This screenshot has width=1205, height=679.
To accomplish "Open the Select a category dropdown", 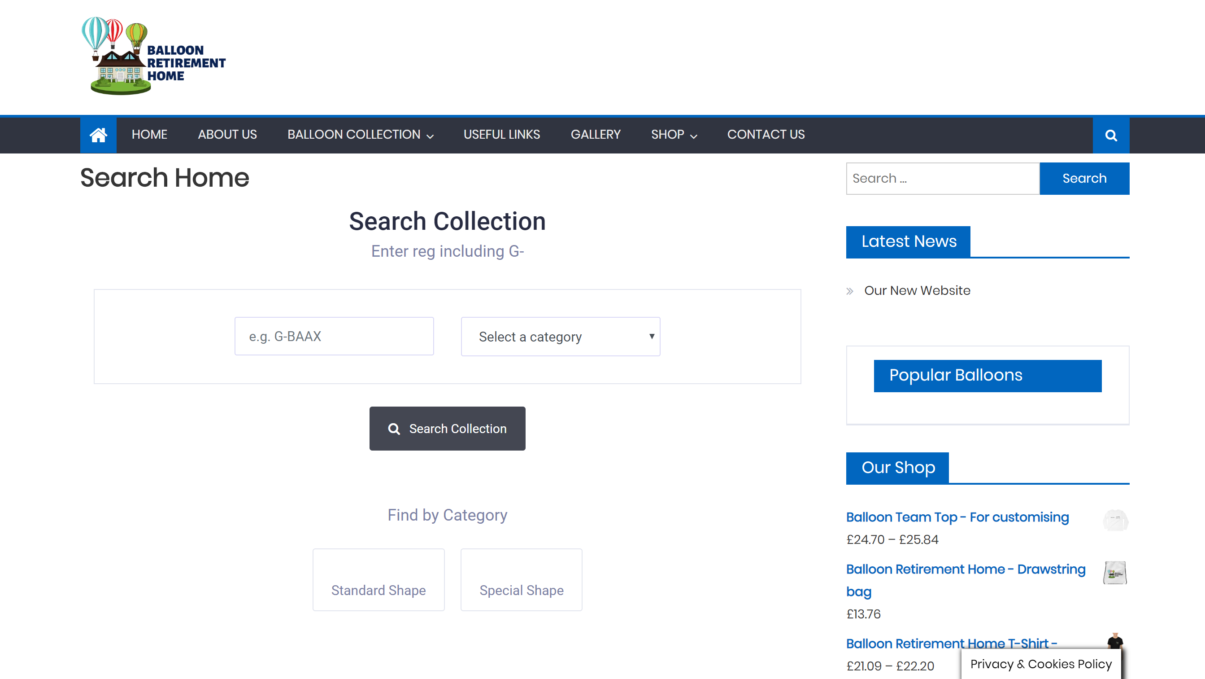I will pos(561,337).
